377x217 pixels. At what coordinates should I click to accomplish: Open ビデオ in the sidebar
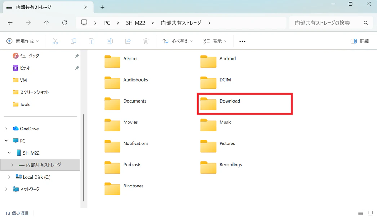pos(21,68)
